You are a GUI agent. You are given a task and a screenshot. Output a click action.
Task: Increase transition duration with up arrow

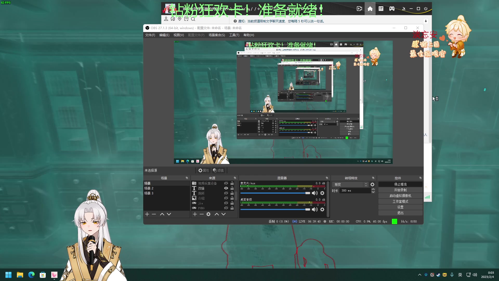pyautogui.click(x=373, y=189)
